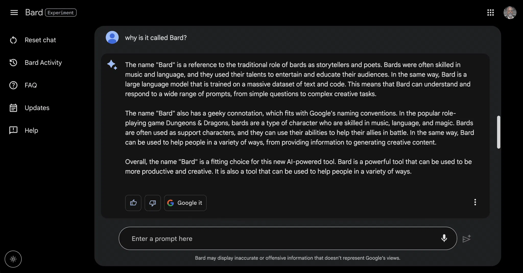The image size is (523, 273).
Task: Open the Google account profile menu
Action: click(510, 12)
